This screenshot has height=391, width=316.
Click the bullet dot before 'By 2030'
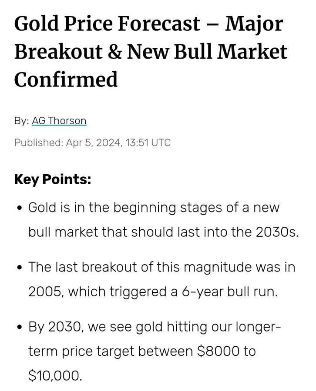point(19,327)
